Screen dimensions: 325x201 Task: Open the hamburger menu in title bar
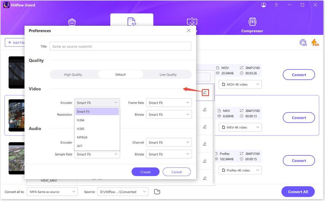[x=276, y=5]
